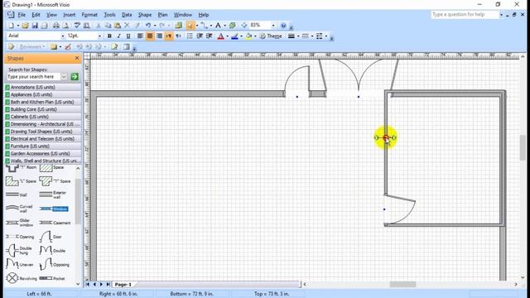Select the "T" Space shape
This screenshot has width=530, height=298.
[55, 181]
